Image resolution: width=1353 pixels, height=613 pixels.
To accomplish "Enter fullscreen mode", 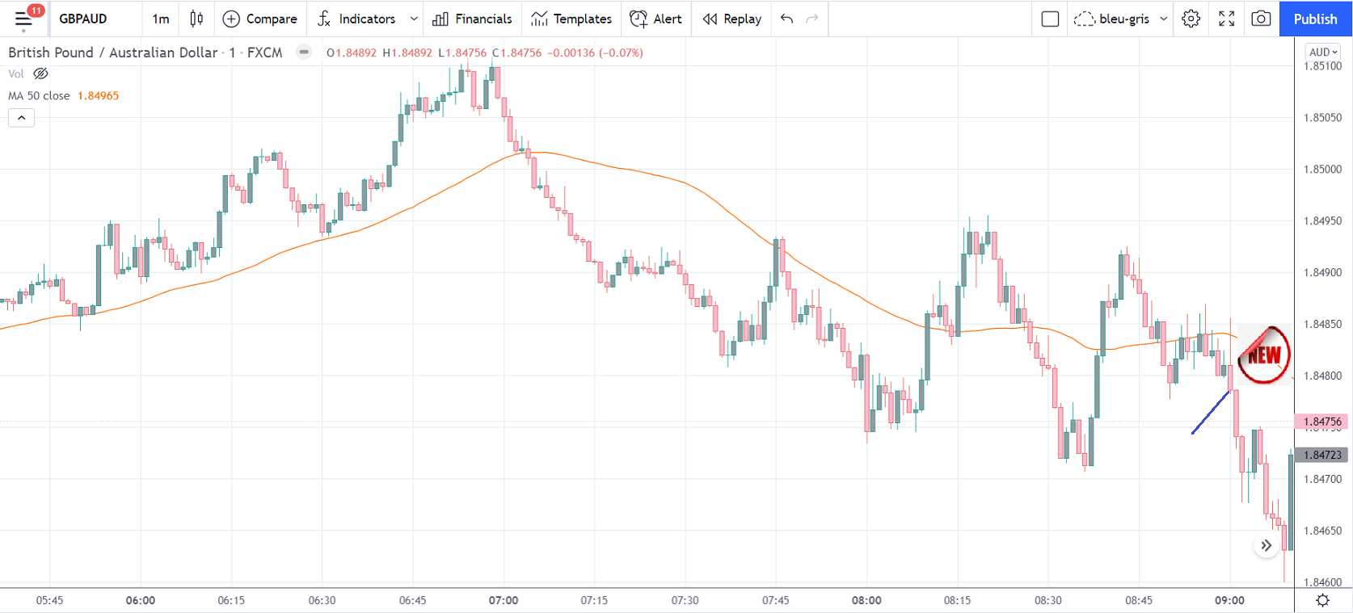I will coord(1226,19).
